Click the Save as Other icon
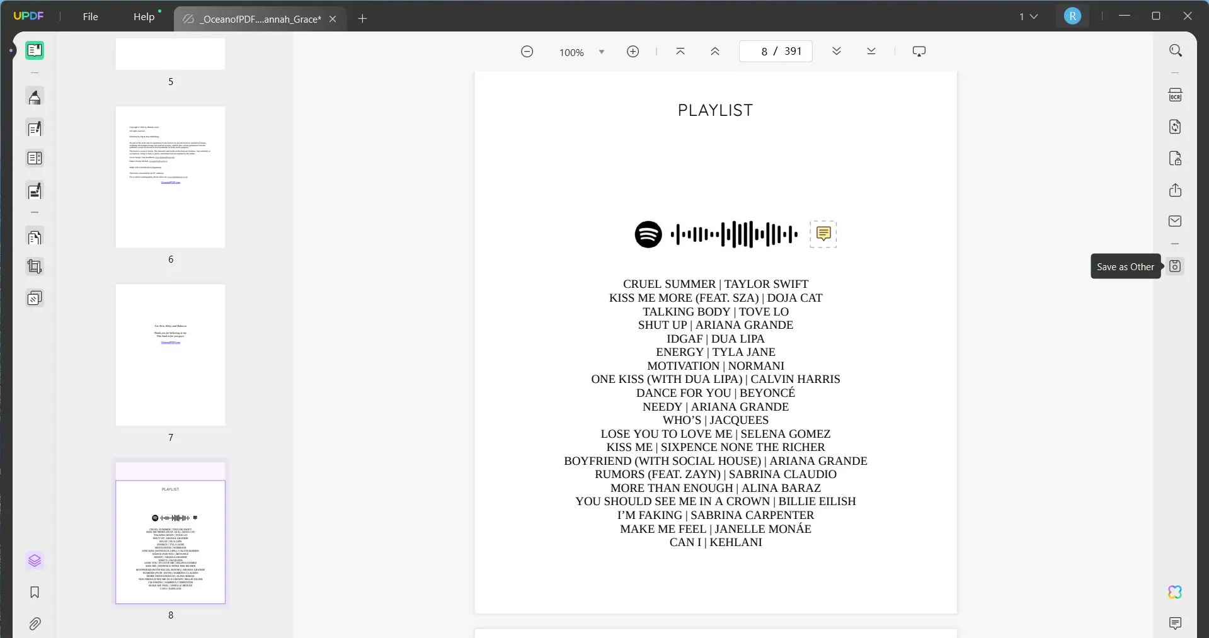Viewport: 1209px width, 638px height. coord(1175,266)
